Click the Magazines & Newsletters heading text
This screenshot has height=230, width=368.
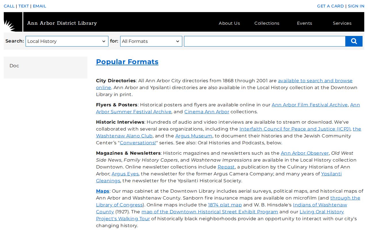tap(128, 153)
